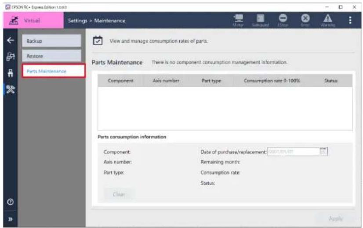
Task: Click the Virtual connection robot icon
Action: (14, 21)
